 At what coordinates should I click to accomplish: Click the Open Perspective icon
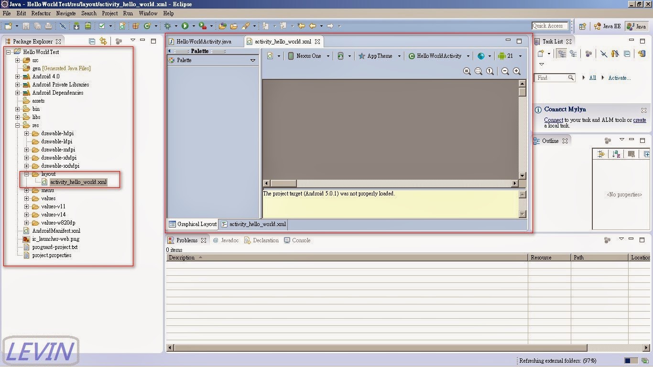[x=583, y=26]
